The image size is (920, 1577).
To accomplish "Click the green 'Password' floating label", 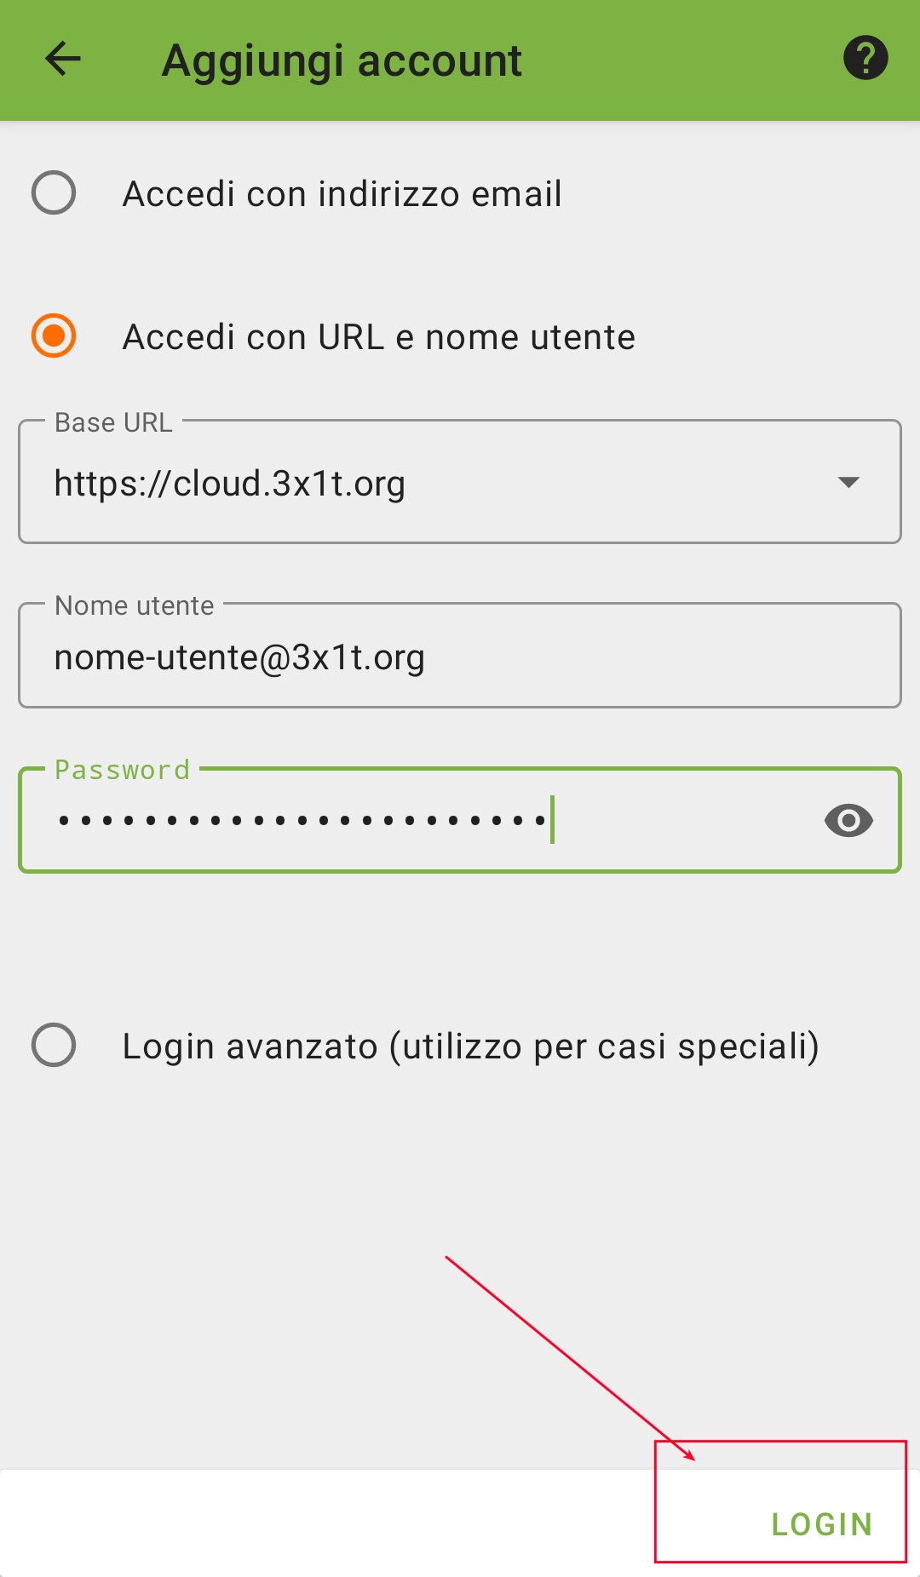I will coord(122,770).
